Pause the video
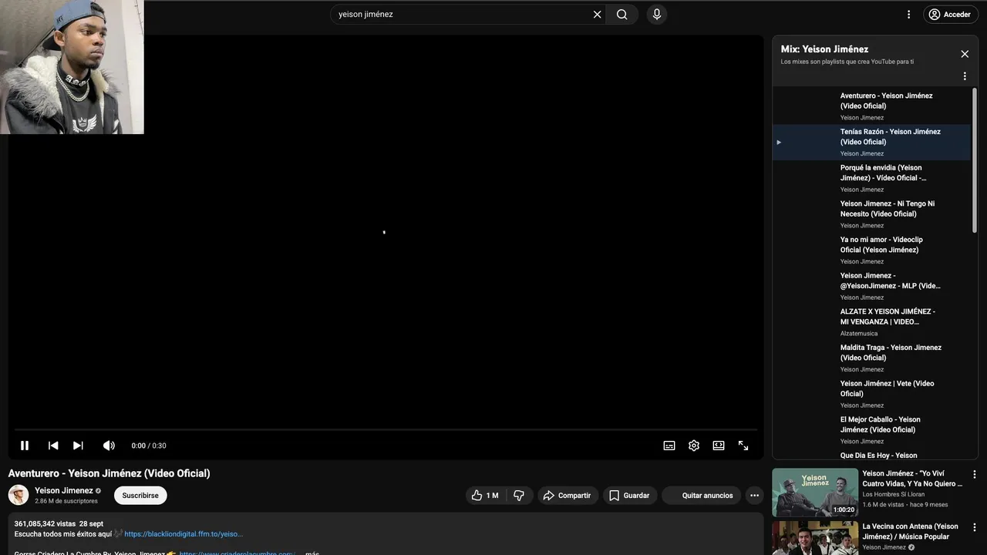The image size is (987, 555). point(25,446)
